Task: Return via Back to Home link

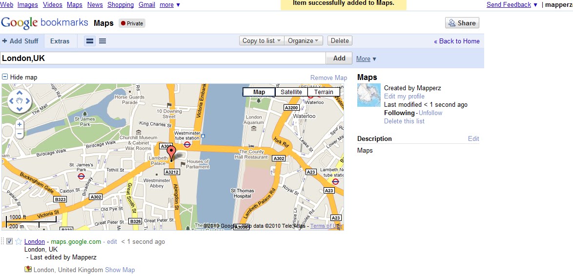Action: pyautogui.click(x=457, y=41)
